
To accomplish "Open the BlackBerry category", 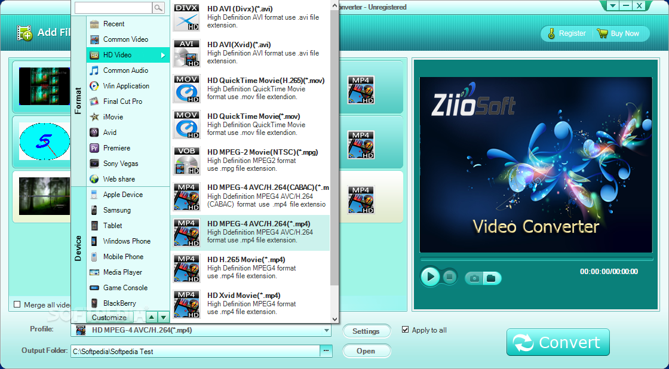I will [x=128, y=303].
